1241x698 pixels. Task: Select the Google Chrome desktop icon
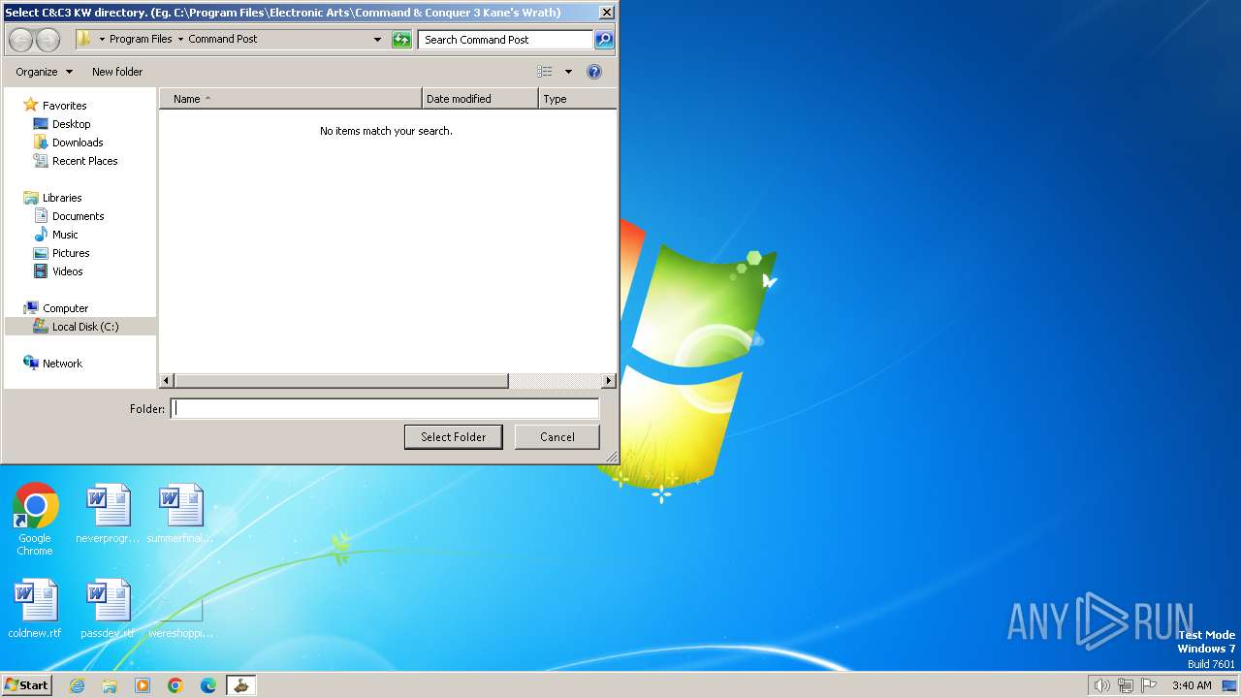pos(35,520)
